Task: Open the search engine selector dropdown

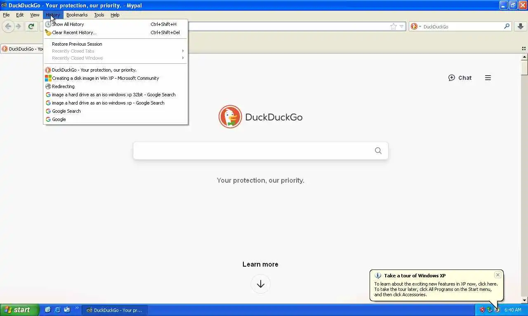Action: coord(416,26)
